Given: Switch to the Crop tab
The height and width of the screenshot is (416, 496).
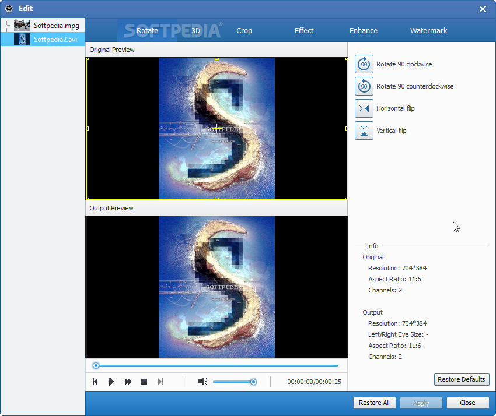Looking at the screenshot, I should [244, 31].
